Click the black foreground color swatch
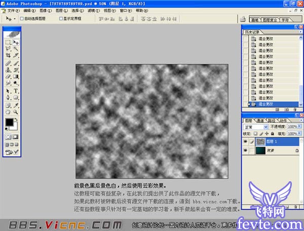This screenshot has width=304, height=231. coord(9,123)
